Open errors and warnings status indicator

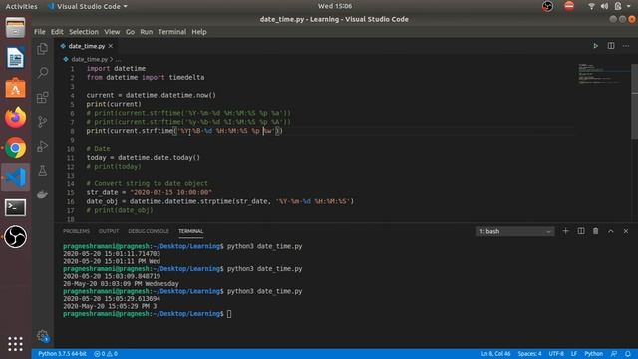[x=106, y=354]
